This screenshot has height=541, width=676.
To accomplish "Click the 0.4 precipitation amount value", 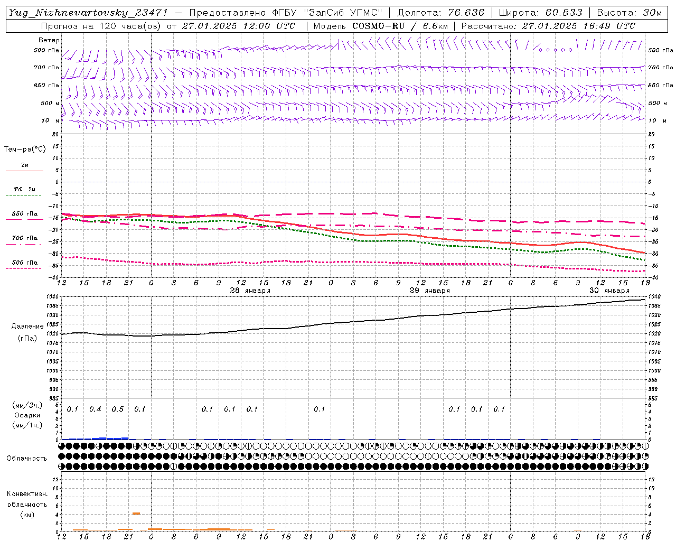I will tap(95, 409).
